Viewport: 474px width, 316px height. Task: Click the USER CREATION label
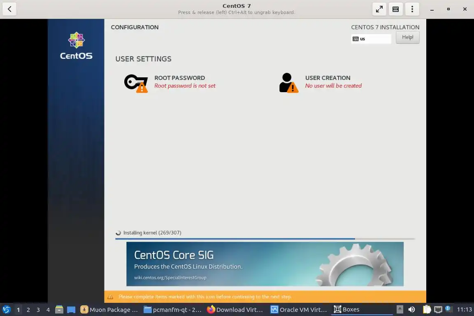pos(328,78)
